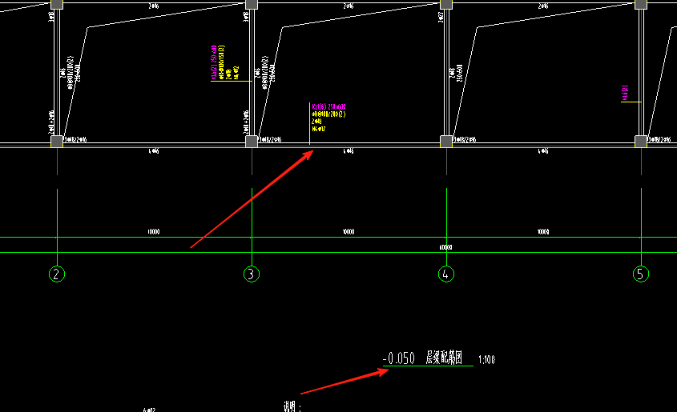Select small magenta beam label near axis 5
This screenshot has width=677, height=412.
[x=625, y=93]
